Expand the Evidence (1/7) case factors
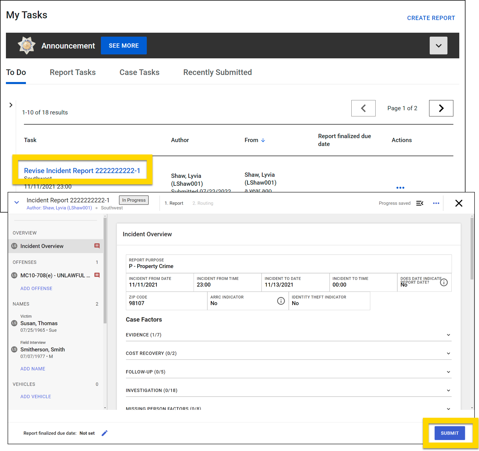Viewport: 479px width, 451px height. pos(448,335)
